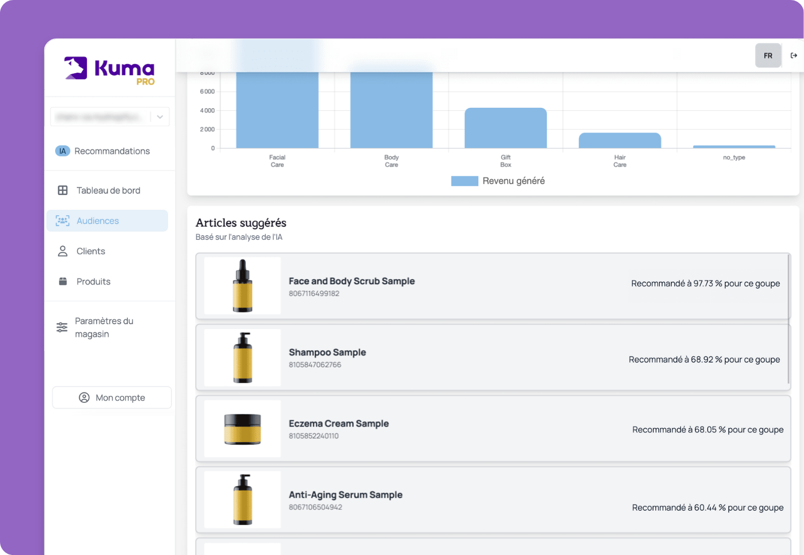Click product ID 8067106504942

click(x=315, y=507)
